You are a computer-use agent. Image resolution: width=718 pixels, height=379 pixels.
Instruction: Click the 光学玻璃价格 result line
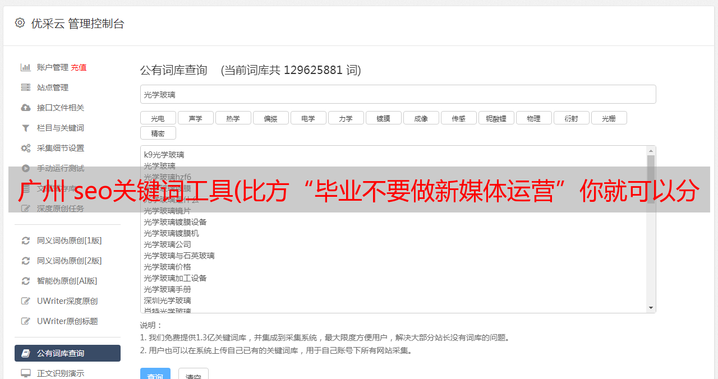[167, 267]
